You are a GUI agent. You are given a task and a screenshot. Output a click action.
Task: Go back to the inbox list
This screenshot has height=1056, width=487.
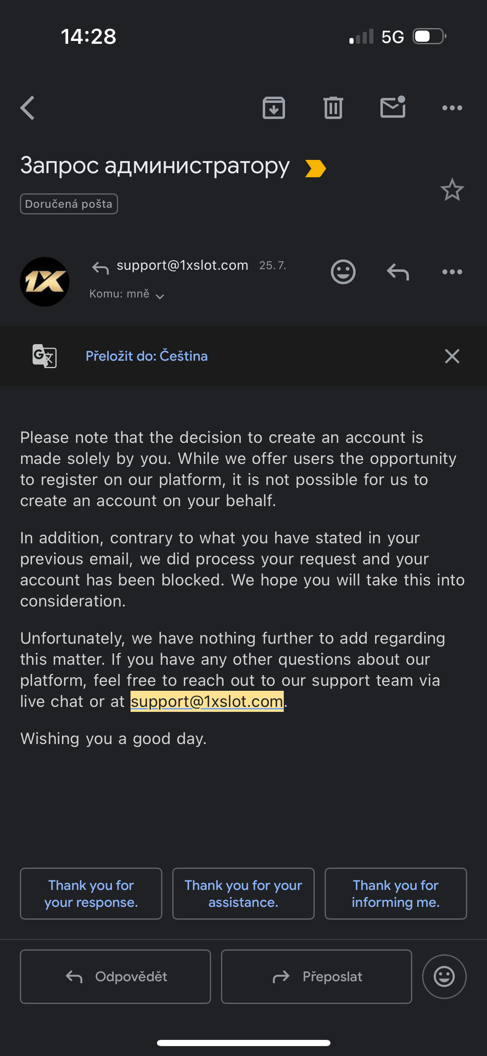click(x=28, y=108)
